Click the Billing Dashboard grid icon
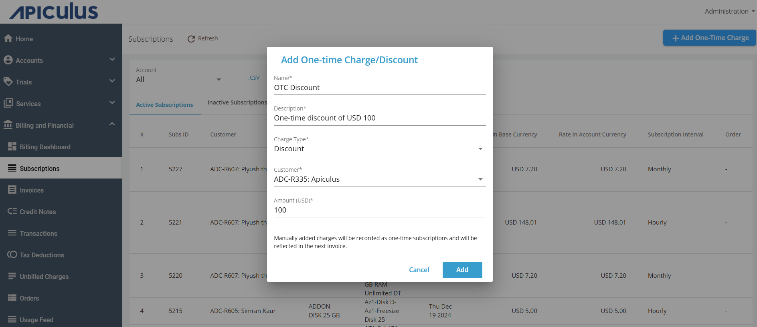The height and width of the screenshot is (327, 757). pyautogui.click(x=12, y=146)
